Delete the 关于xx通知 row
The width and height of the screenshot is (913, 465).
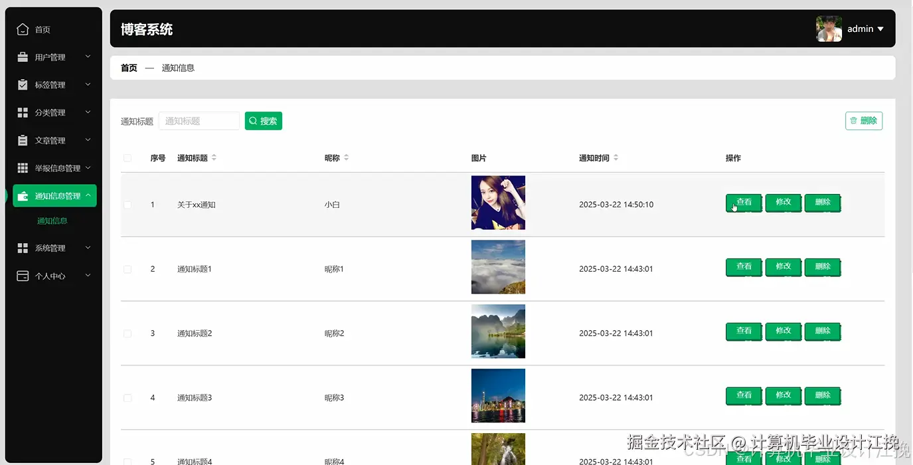click(823, 203)
